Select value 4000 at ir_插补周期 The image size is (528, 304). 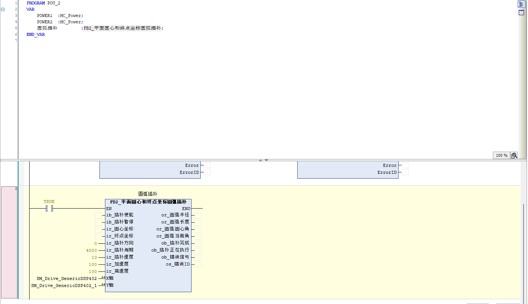coord(92,250)
